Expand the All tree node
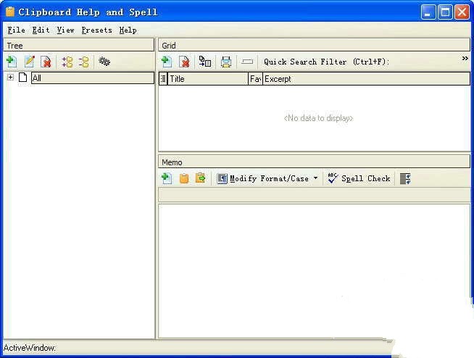The width and height of the screenshot is (474, 358). [11, 78]
